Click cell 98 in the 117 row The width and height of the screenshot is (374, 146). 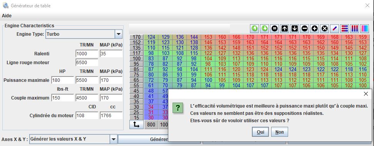tap(151, 53)
